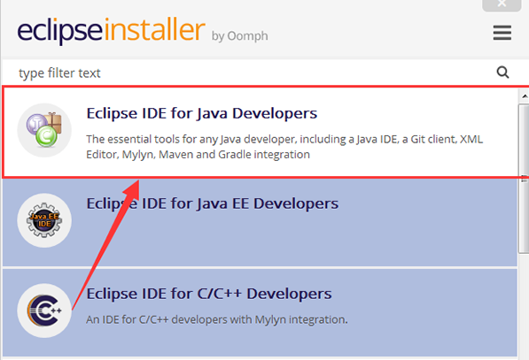Click empty space right of C/C++ title

[x=422, y=294]
